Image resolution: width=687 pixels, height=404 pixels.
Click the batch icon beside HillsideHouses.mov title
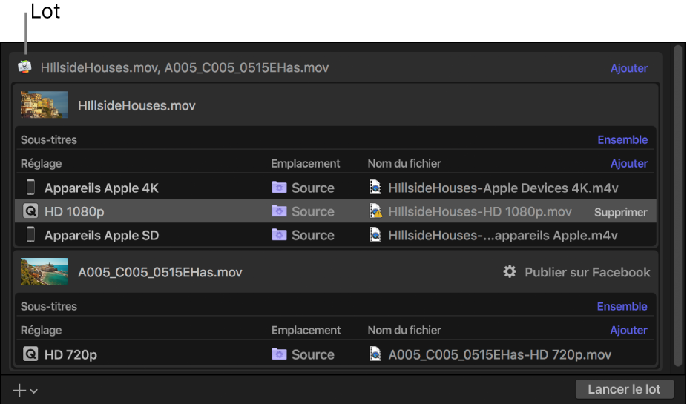pos(25,67)
